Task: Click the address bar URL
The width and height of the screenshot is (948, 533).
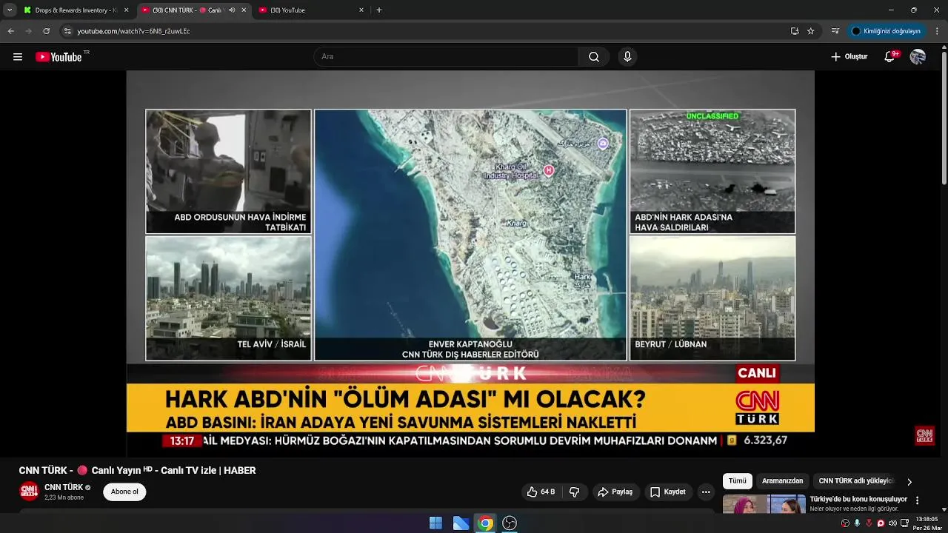Action: (133, 31)
